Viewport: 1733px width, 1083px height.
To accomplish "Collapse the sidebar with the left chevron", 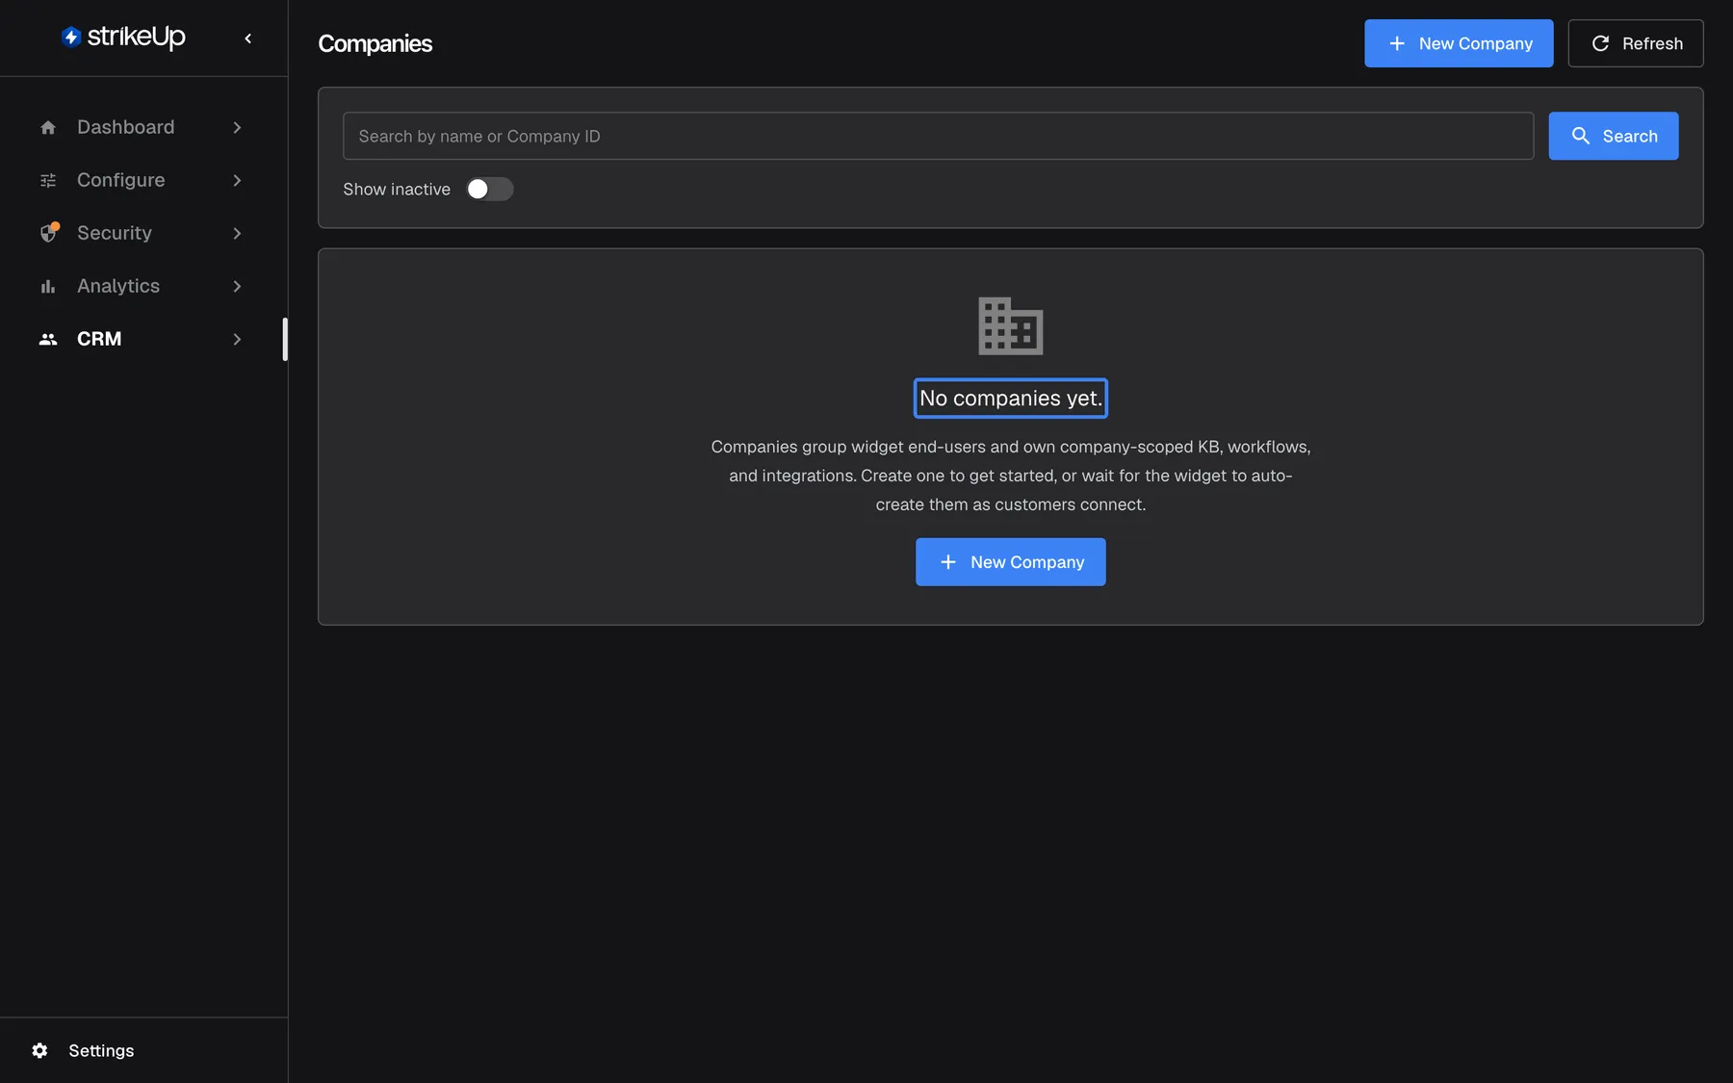I will [248, 39].
